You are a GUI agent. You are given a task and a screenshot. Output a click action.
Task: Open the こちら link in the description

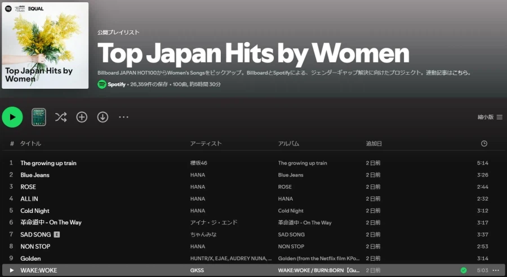(x=462, y=73)
